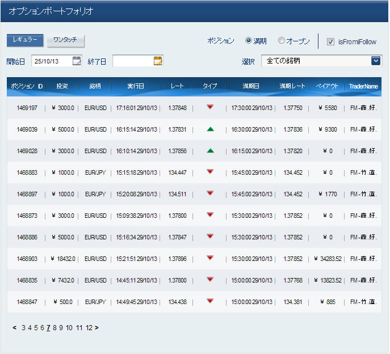Sort by TraderName column header
The height and width of the screenshot is (354, 390).
[363, 86]
